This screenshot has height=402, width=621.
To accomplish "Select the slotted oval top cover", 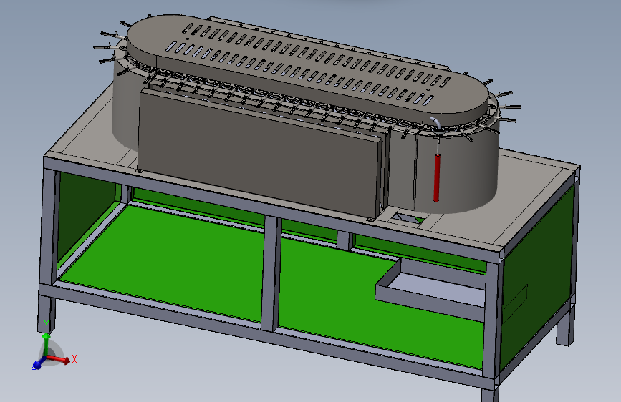I will pyautogui.click(x=307, y=65).
